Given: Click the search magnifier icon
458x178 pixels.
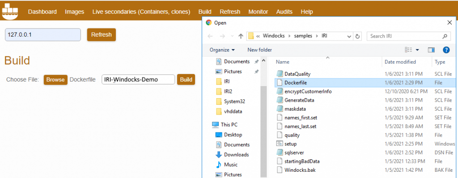Looking at the screenshot, I should [445, 36].
